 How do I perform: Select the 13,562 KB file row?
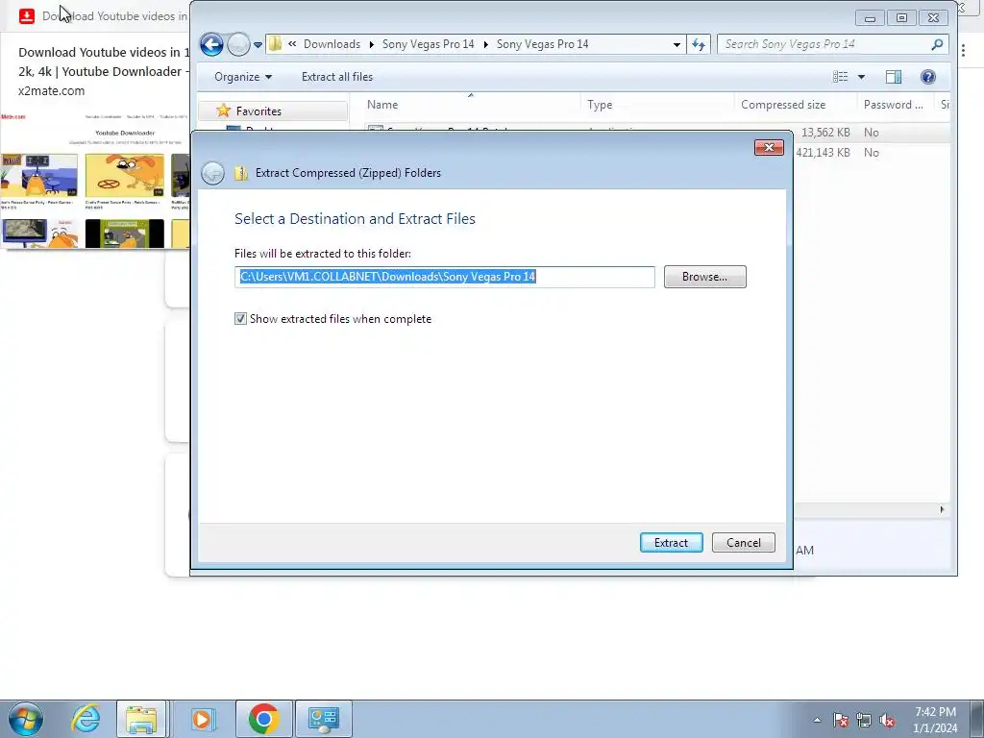pos(871,133)
